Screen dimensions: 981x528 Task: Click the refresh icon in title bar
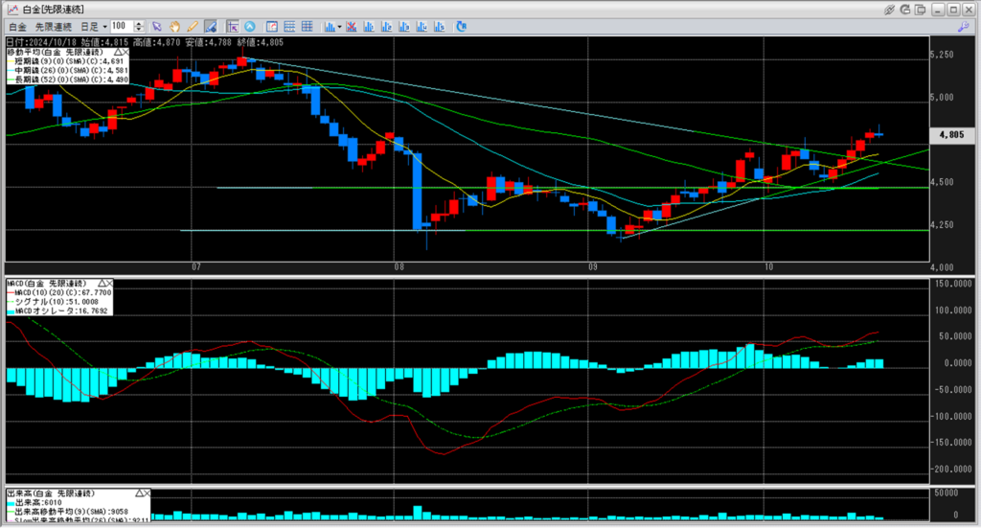click(905, 10)
